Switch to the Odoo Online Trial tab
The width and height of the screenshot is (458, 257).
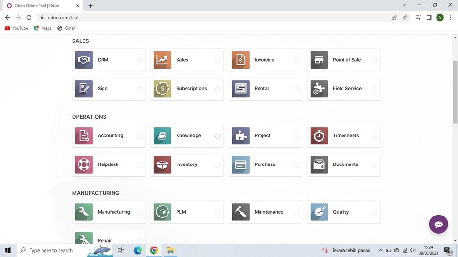pos(43,6)
